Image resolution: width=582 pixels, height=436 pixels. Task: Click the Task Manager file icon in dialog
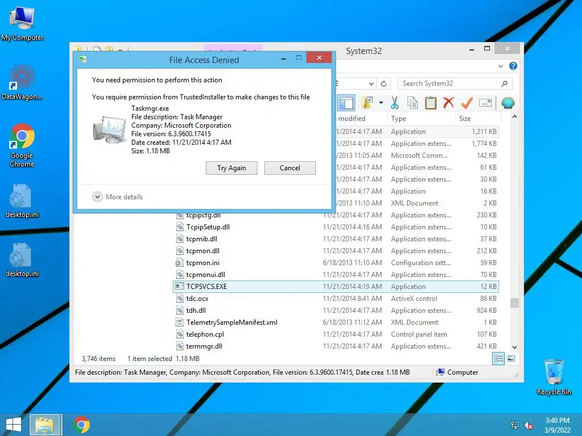[x=109, y=129]
